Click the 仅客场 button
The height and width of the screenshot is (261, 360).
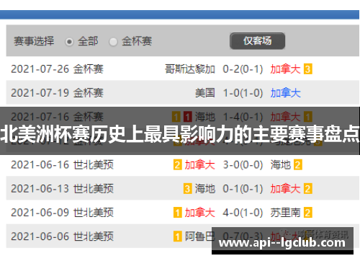click(x=257, y=41)
